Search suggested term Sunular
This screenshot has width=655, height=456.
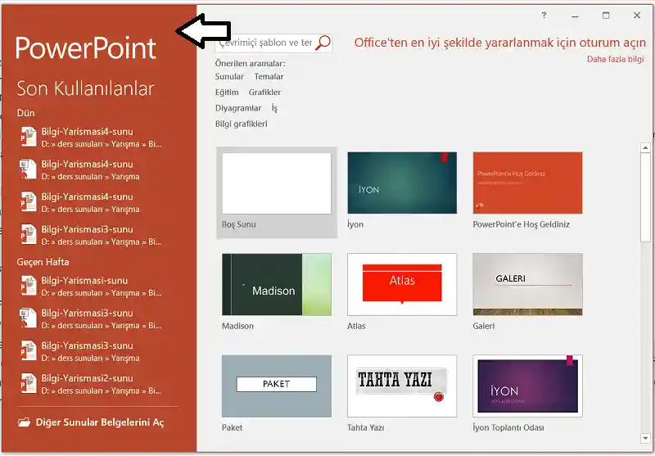pyautogui.click(x=229, y=77)
